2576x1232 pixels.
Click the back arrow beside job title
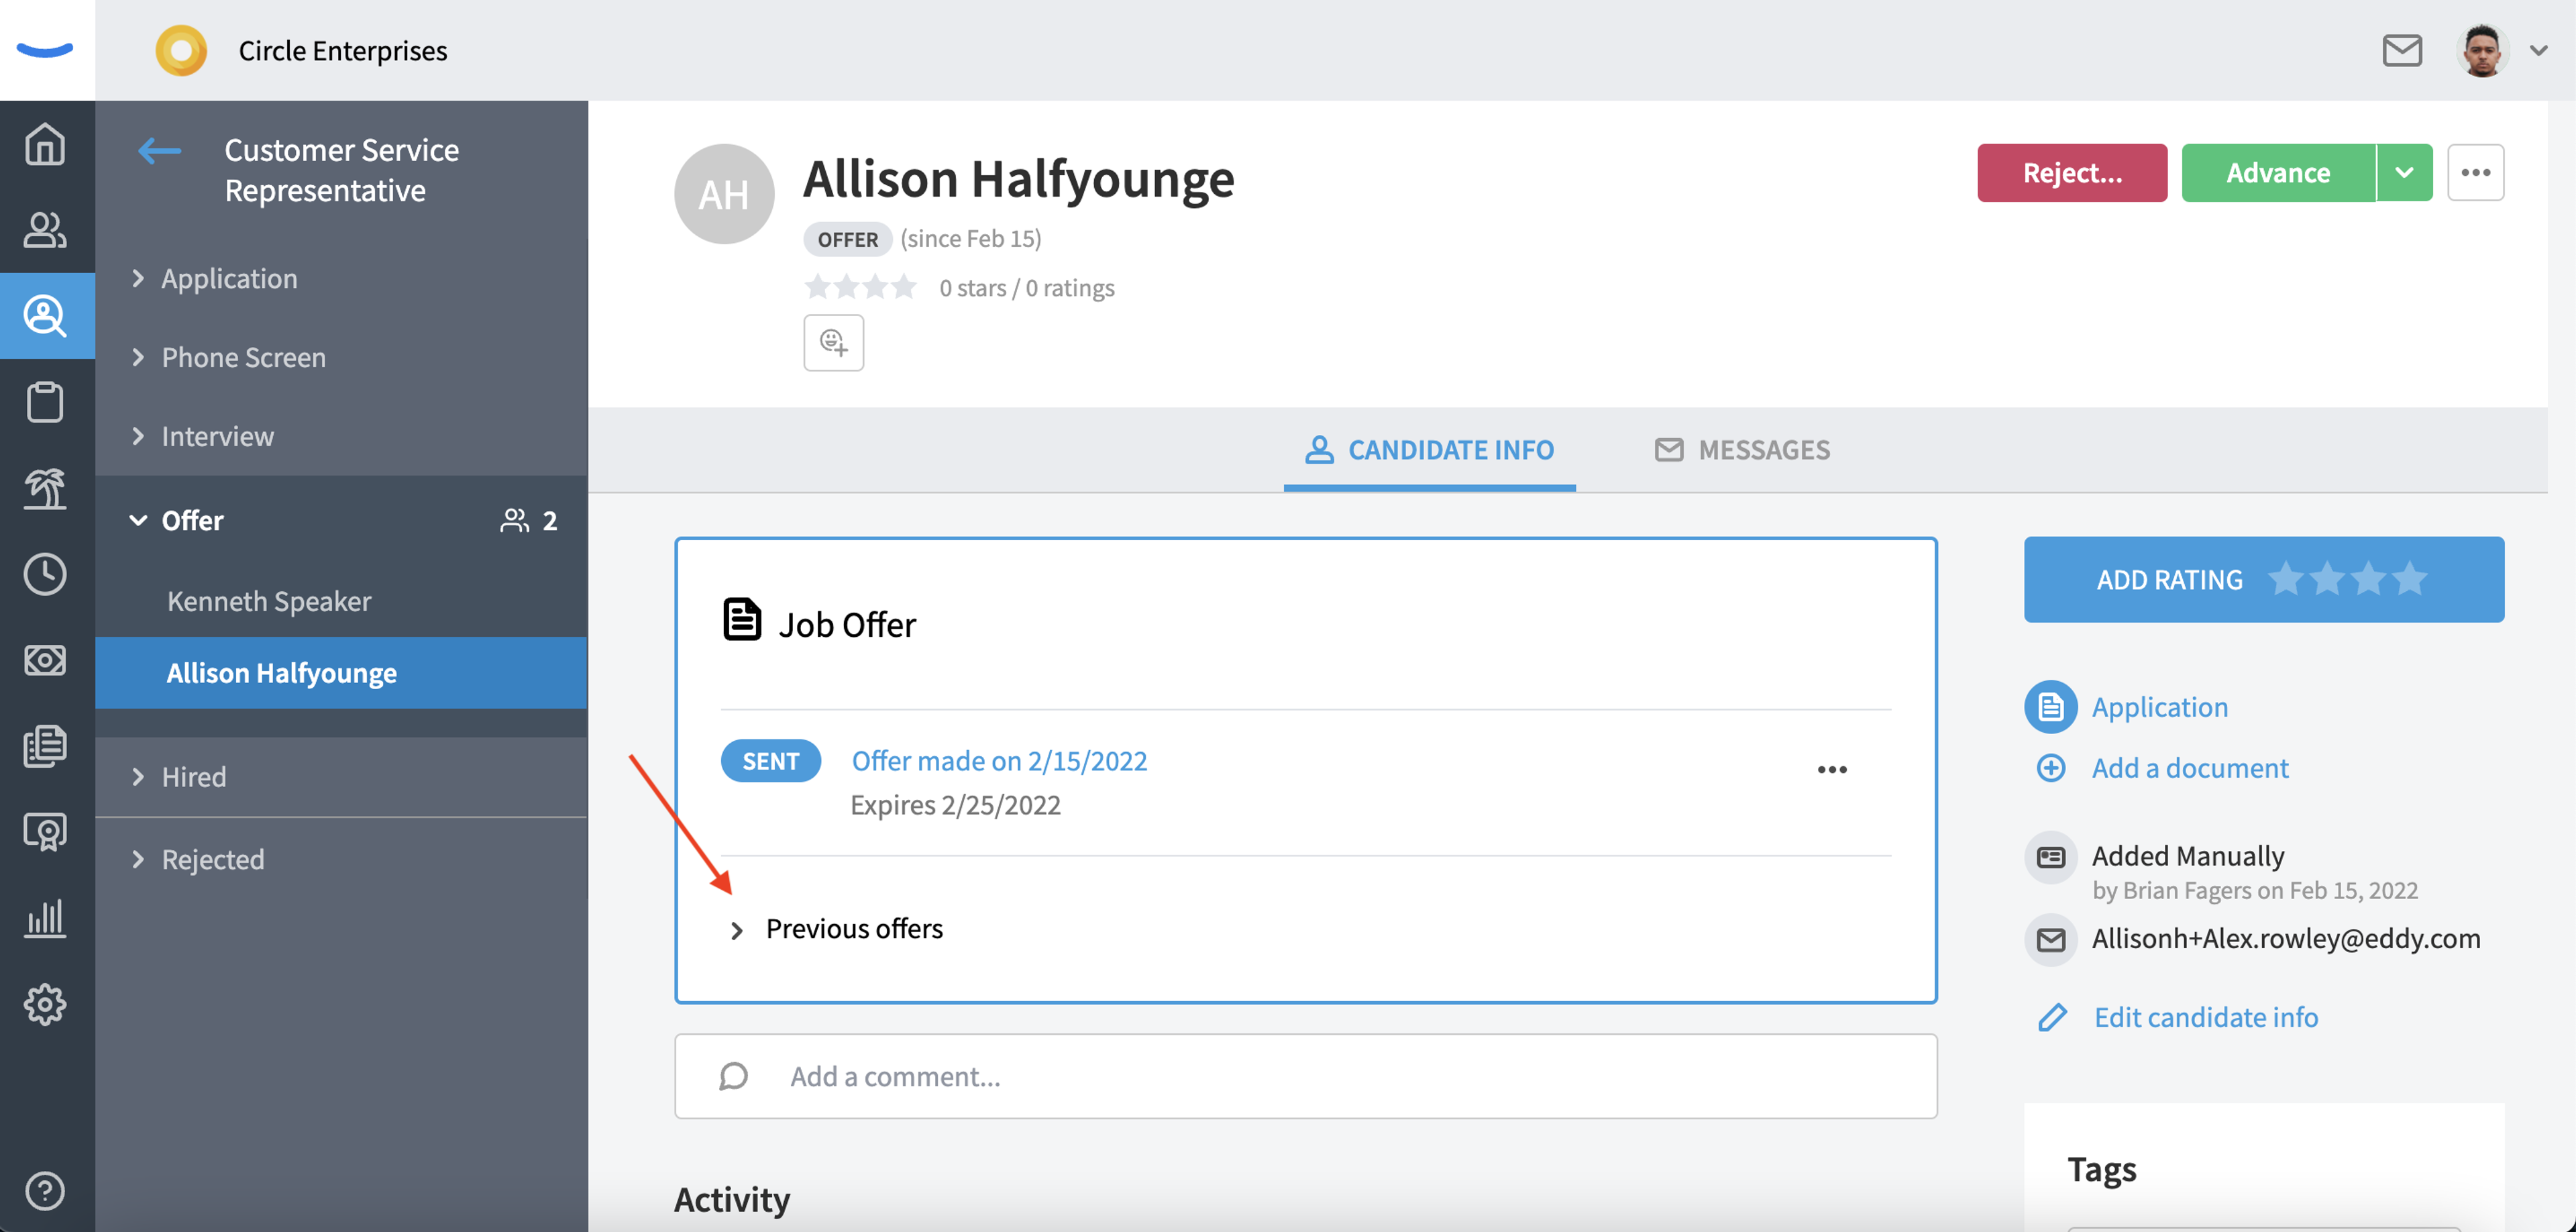pyautogui.click(x=159, y=151)
